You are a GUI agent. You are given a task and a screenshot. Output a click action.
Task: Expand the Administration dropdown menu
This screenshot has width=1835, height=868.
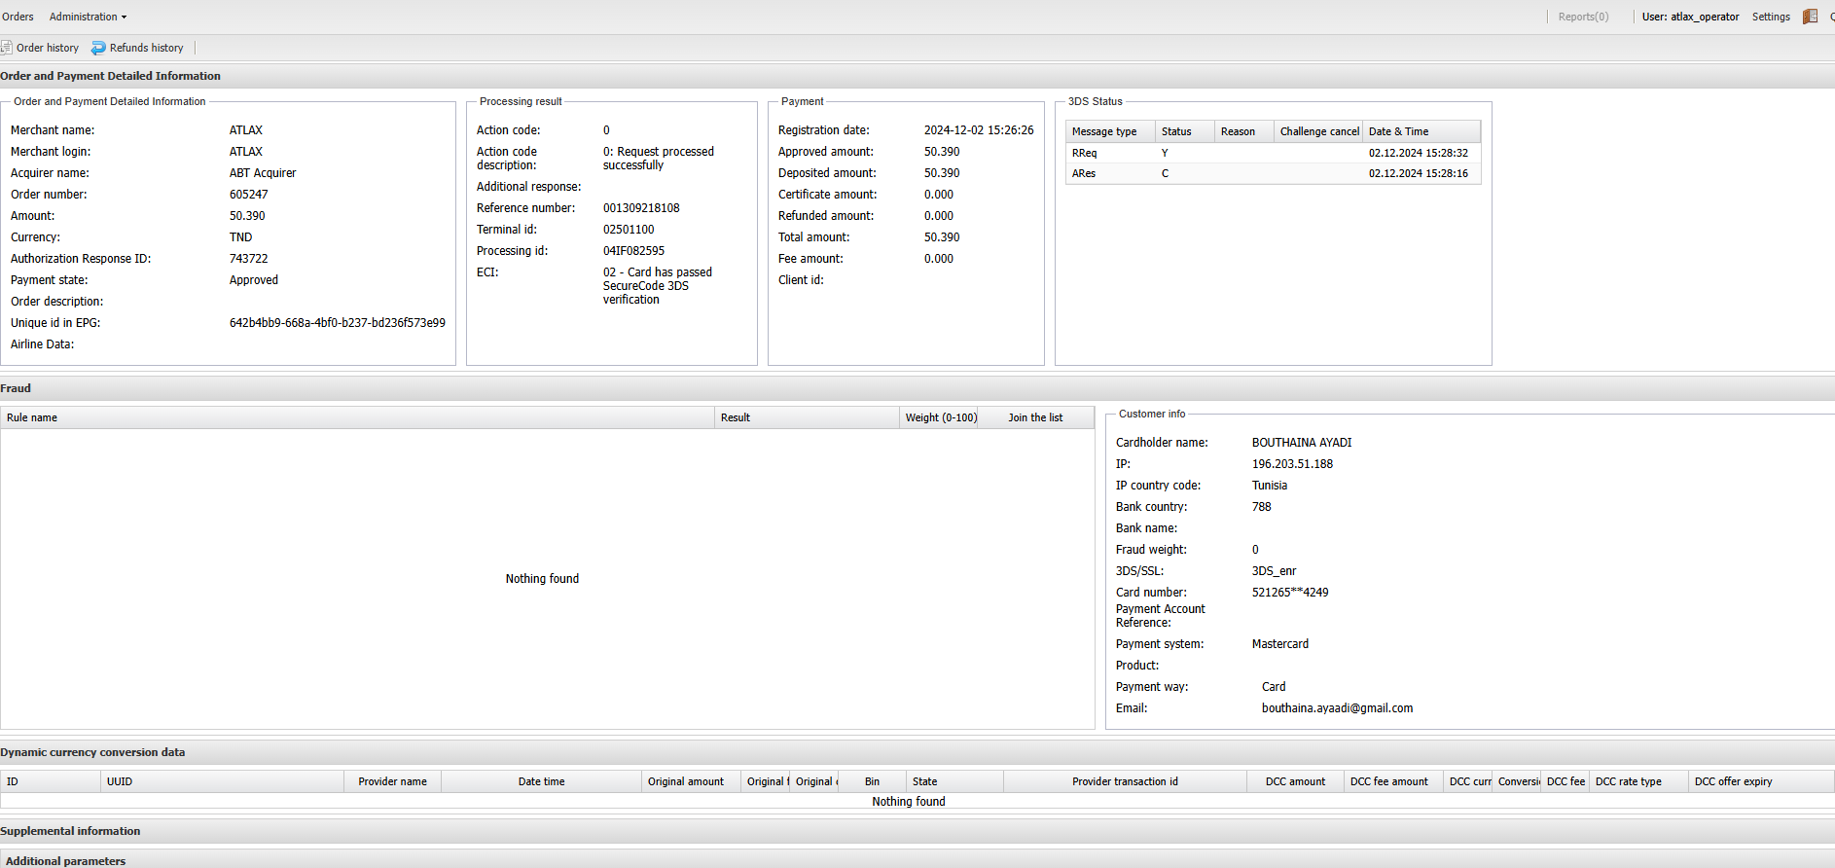88,17
